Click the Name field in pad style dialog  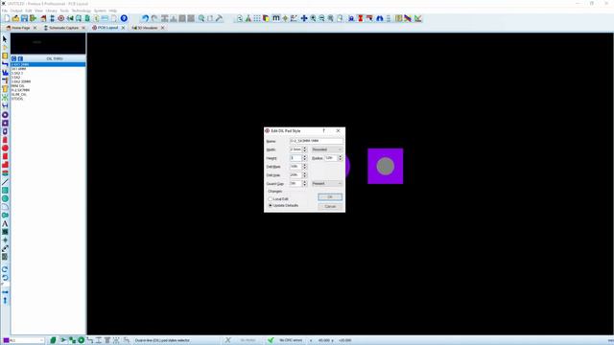click(x=316, y=141)
